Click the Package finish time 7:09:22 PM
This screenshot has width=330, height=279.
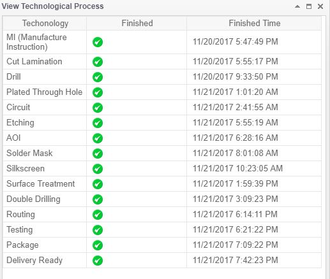[236, 245]
